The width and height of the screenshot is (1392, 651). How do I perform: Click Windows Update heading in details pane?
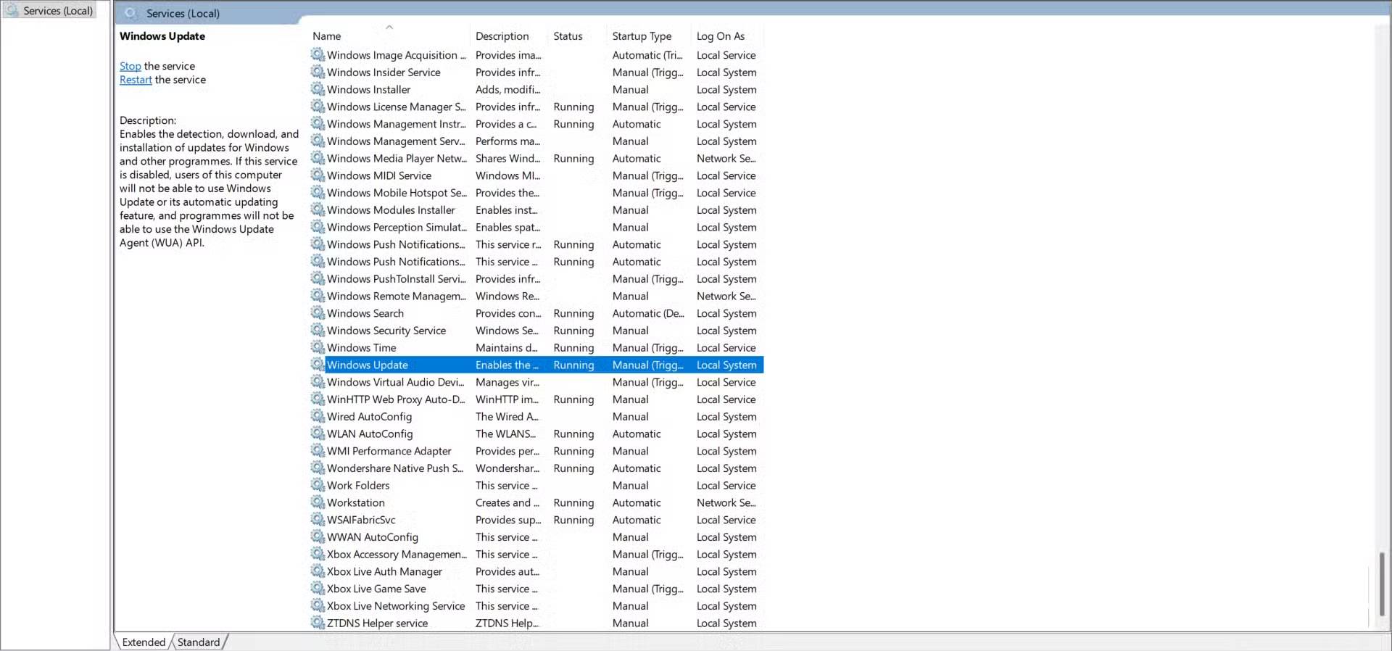click(162, 36)
